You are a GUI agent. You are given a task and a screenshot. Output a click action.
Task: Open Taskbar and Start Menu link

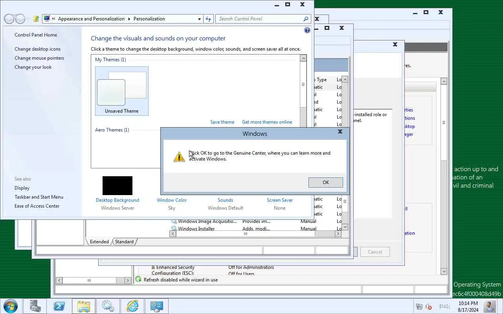(39, 197)
